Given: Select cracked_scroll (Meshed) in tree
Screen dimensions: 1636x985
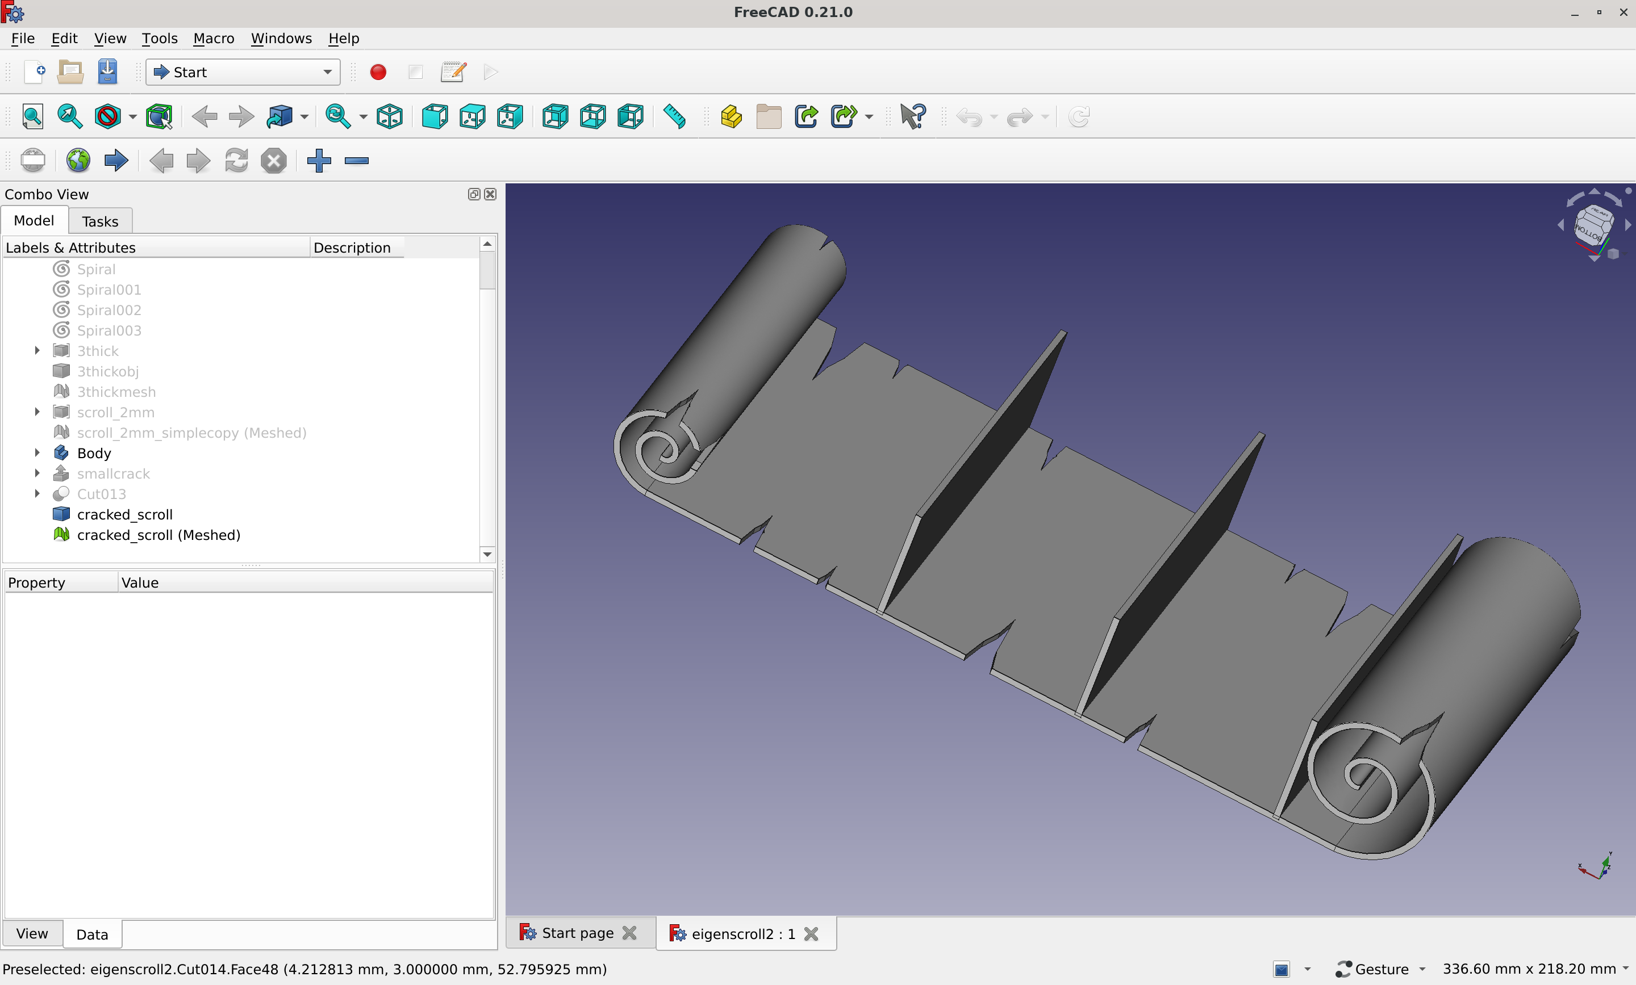Looking at the screenshot, I should 158,535.
